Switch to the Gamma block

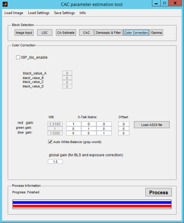[156, 33]
